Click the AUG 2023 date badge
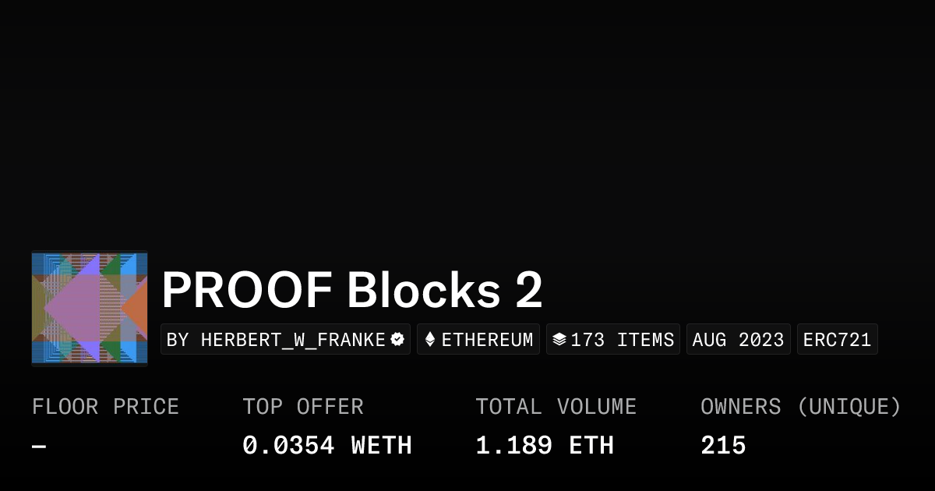The height and width of the screenshot is (491, 935). 738,339
